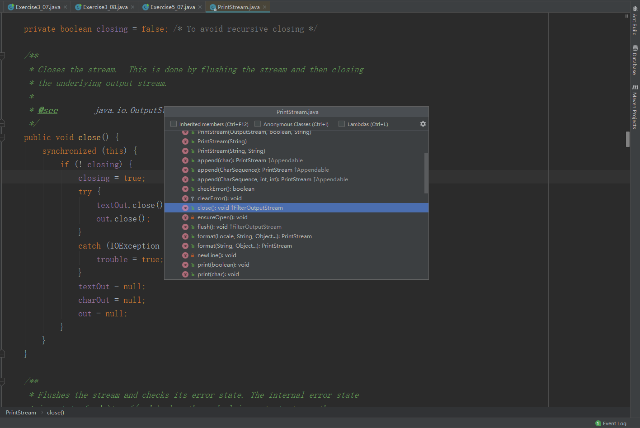The height and width of the screenshot is (428, 640).
Task: Switch to the Exercise3_08.java tab
Action: (x=105, y=7)
